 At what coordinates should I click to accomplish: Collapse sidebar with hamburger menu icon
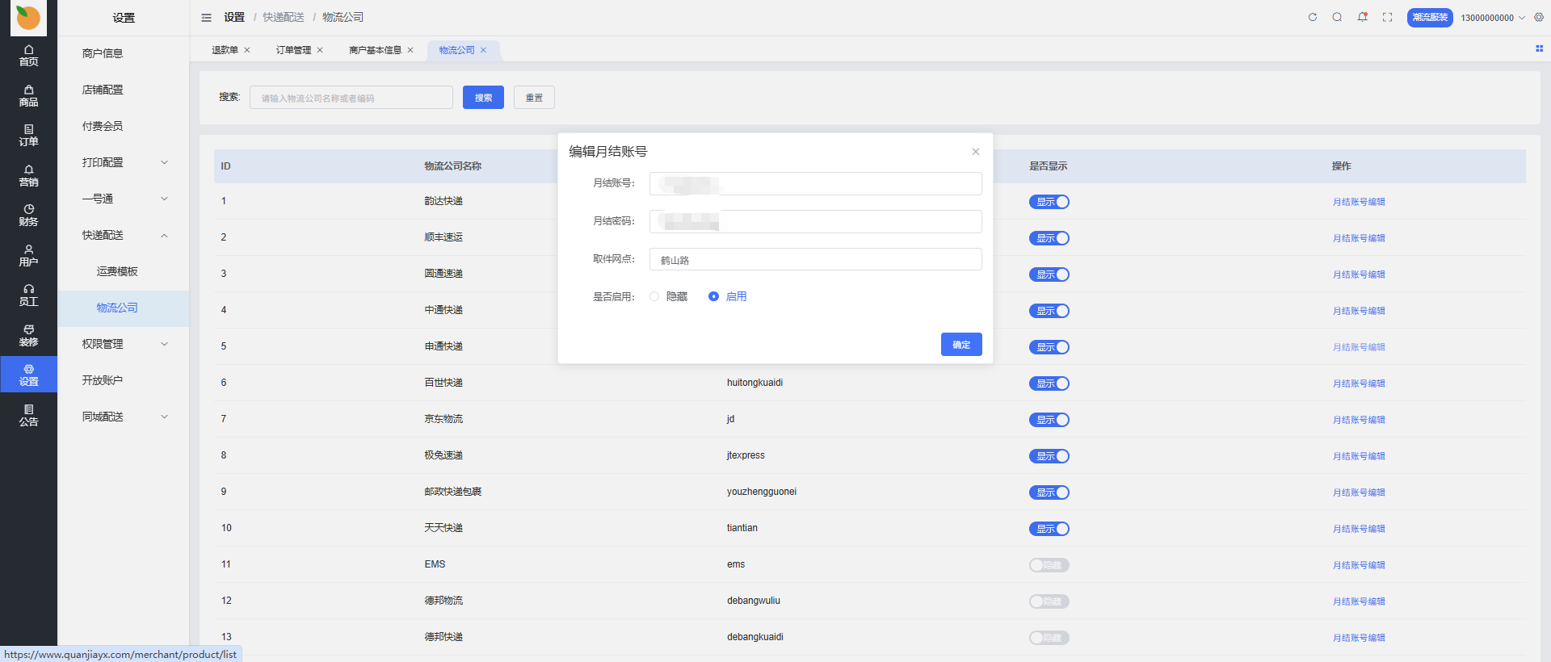[206, 18]
